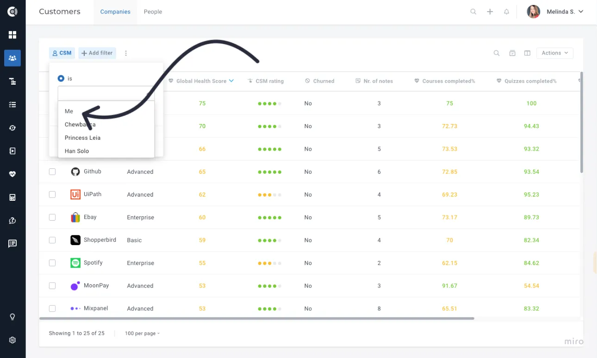The height and width of the screenshot is (358, 597).
Task: Click the plus add icon in header
Action: pyautogui.click(x=490, y=12)
